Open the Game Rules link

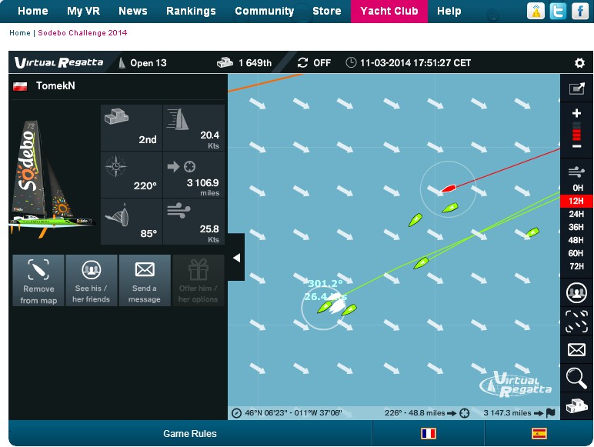[x=190, y=434]
